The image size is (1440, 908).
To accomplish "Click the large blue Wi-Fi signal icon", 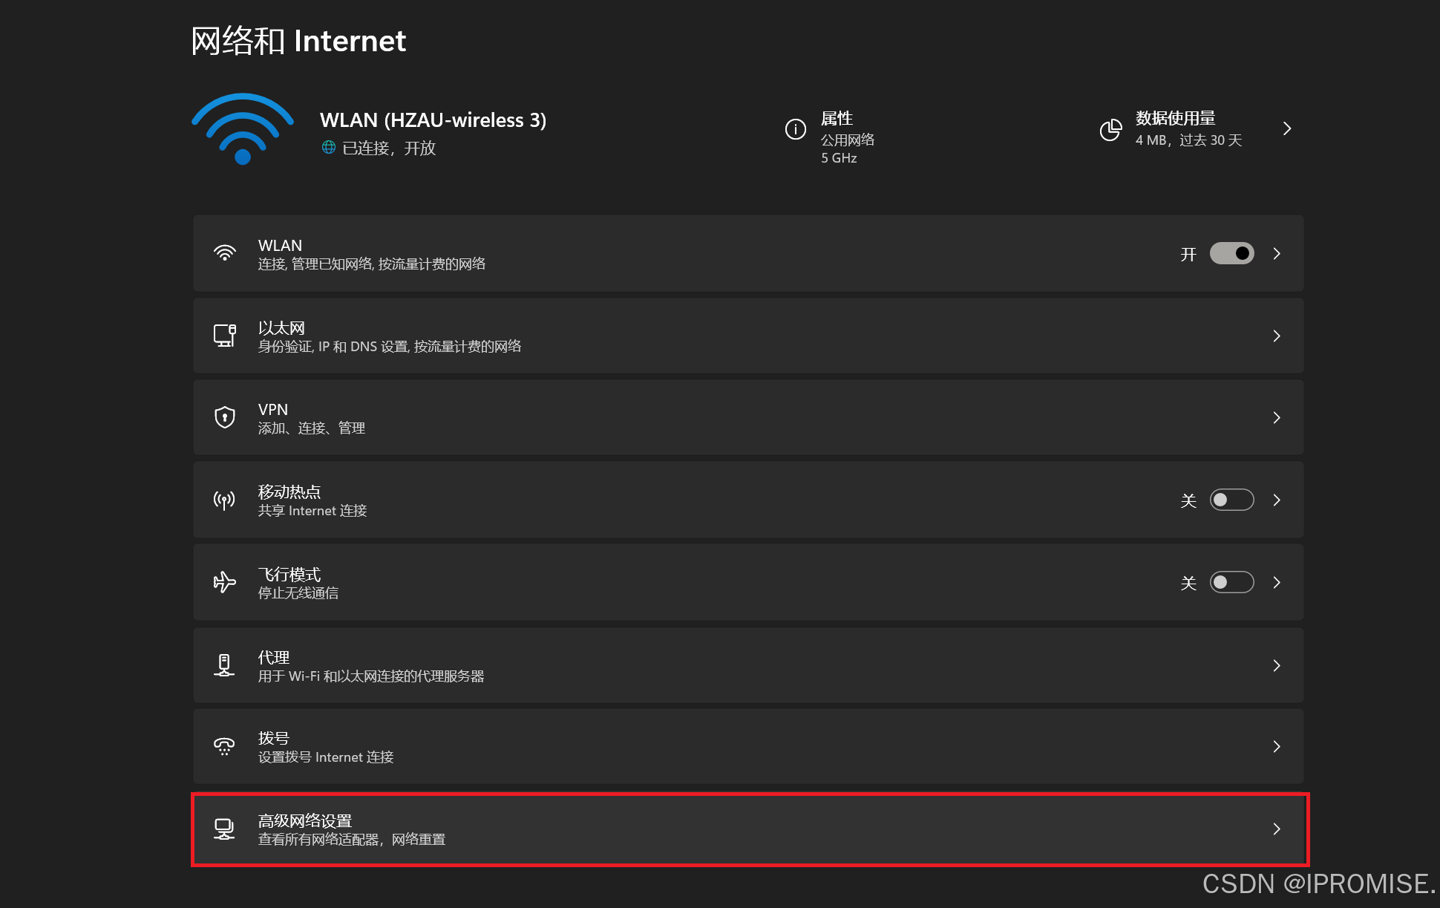I will [242, 128].
